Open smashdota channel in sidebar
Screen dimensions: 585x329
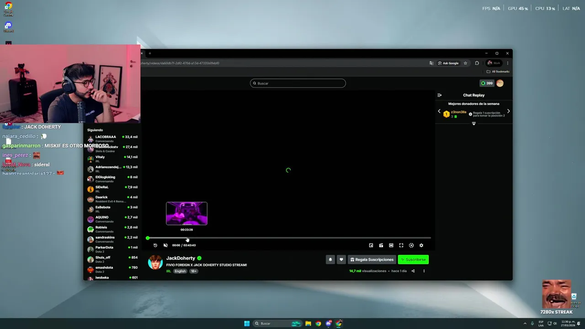click(112, 269)
